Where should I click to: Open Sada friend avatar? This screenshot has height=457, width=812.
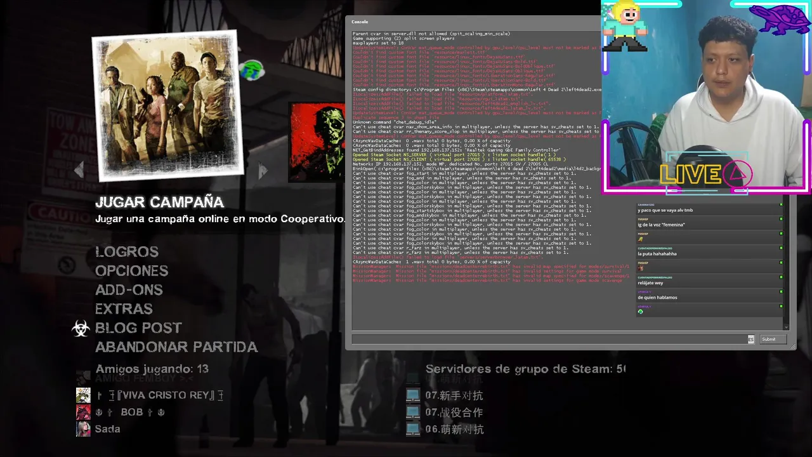click(83, 429)
